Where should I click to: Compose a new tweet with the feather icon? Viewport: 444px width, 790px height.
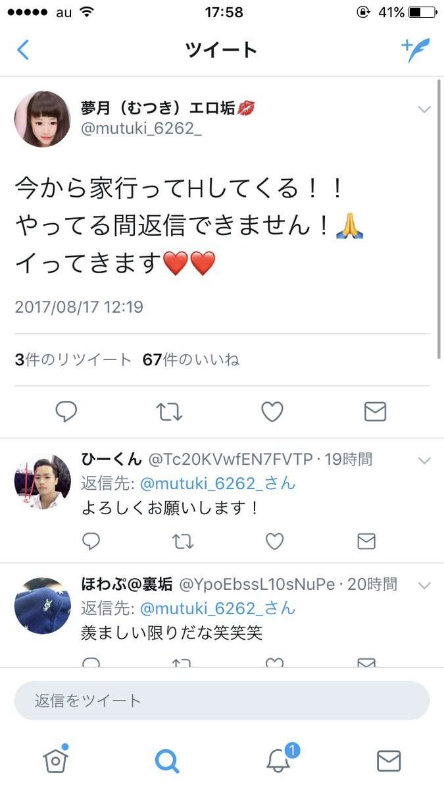(x=415, y=50)
